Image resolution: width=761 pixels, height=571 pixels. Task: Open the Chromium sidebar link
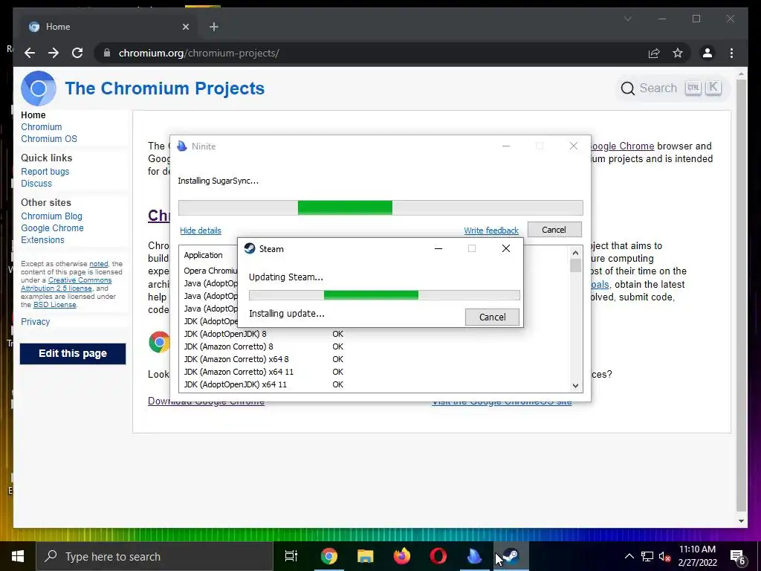point(42,126)
